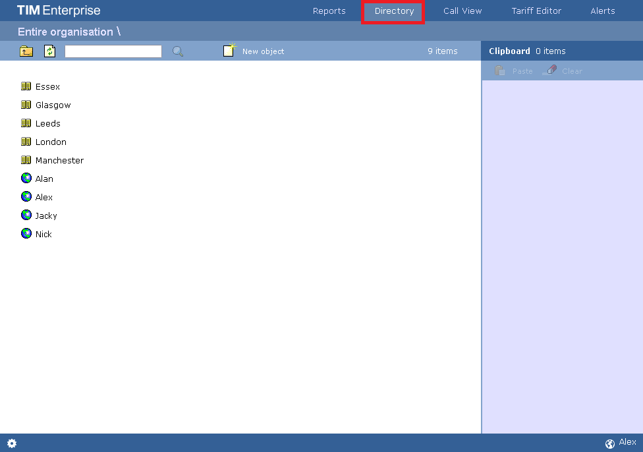Image resolution: width=643 pixels, height=452 pixels.
Task: Click the globe icon beside Alex at bottom right
Action: 610,443
